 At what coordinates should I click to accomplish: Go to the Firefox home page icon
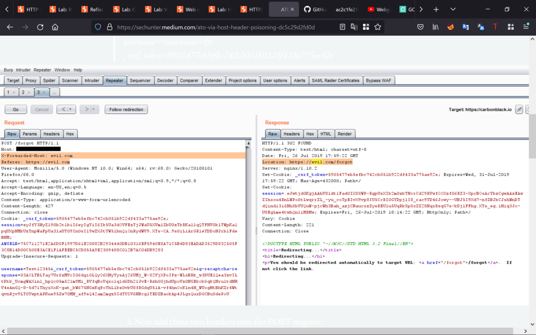[55, 27]
